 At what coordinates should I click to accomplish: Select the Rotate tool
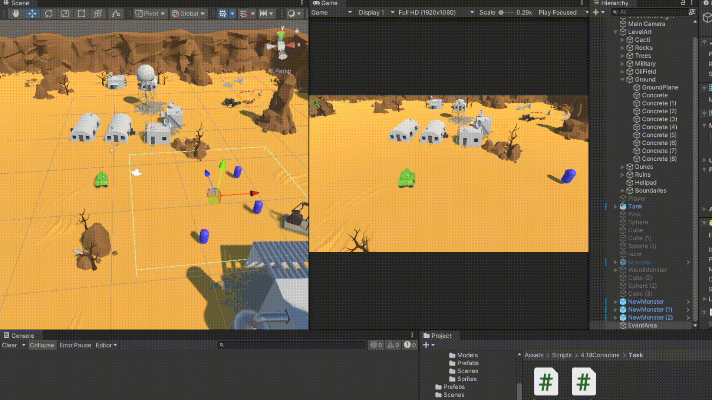49,14
